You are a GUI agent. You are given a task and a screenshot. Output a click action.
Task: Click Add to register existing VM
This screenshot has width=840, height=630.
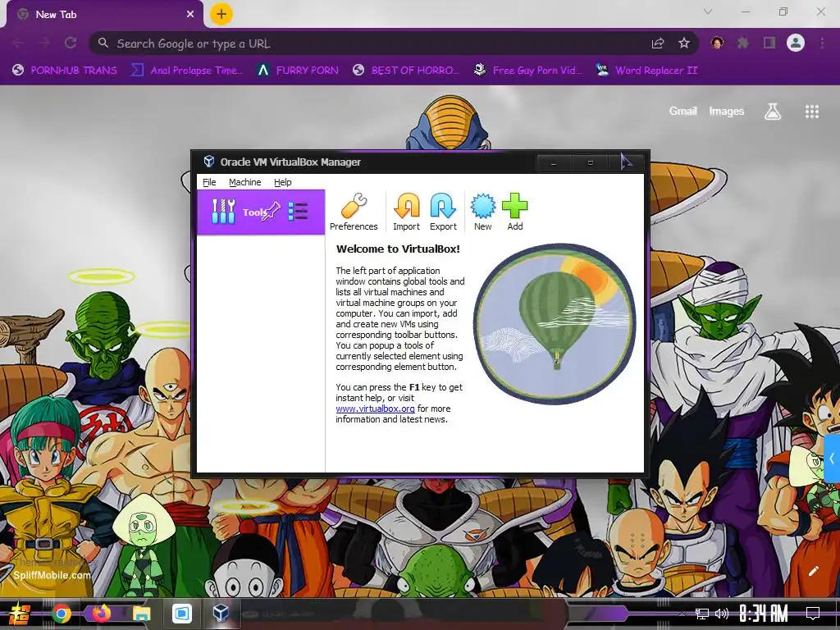pos(515,212)
